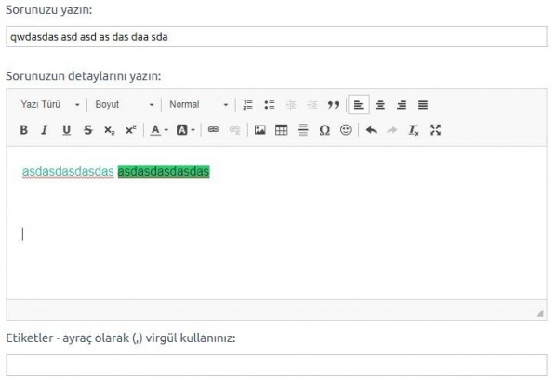
Task: Insert a table
Action: [x=281, y=130]
